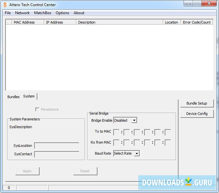Click first Tx to MAC octet field
This screenshot has height=193, width=219.
116,132
